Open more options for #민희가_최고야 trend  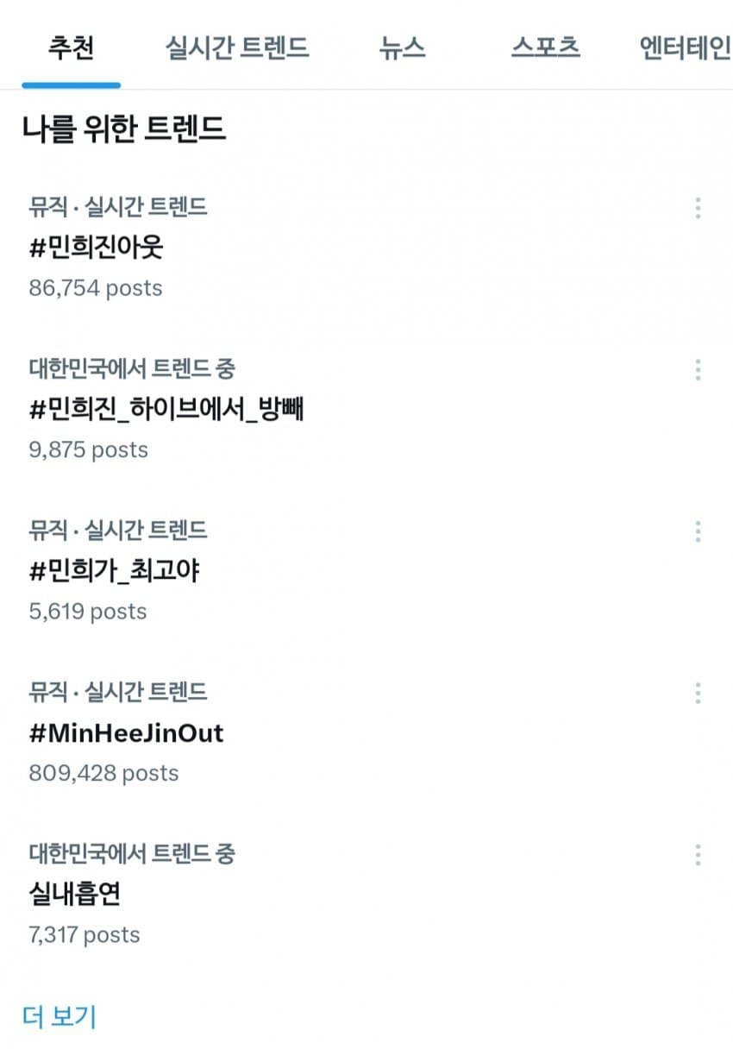click(x=698, y=531)
